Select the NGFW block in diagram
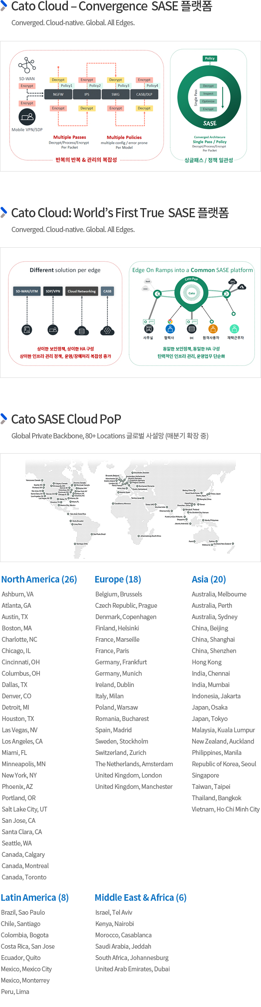The height and width of the screenshot is (1007, 261). (x=58, y=94)
